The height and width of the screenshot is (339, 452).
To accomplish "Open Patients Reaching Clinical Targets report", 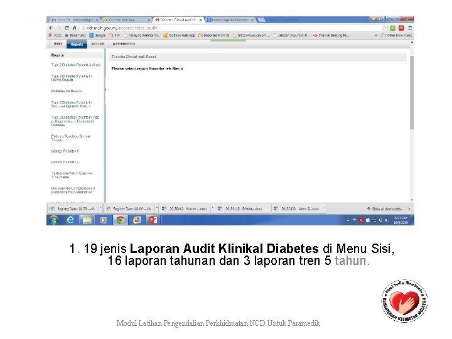I will pos(71,137).
